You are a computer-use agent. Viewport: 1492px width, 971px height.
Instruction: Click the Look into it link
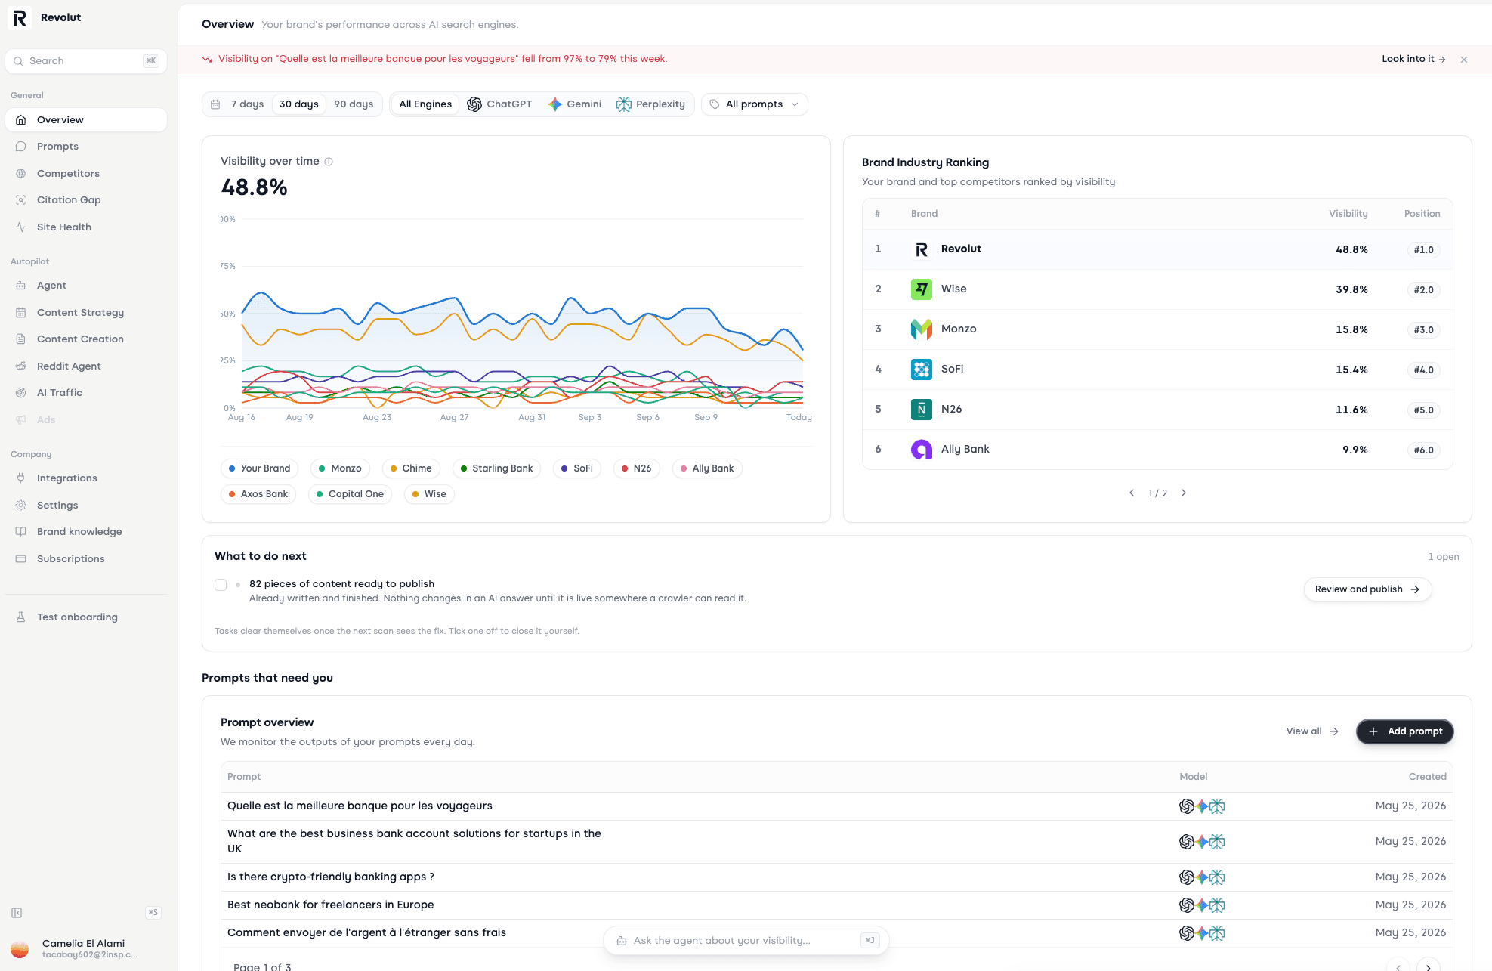pos(1413,59)
